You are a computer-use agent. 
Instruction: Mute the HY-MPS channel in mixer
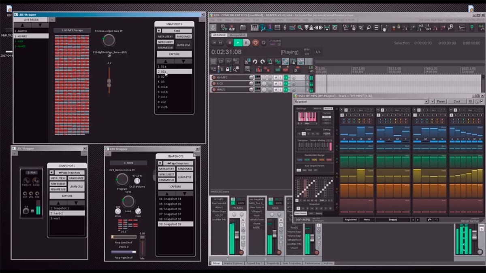pos(243,220)
